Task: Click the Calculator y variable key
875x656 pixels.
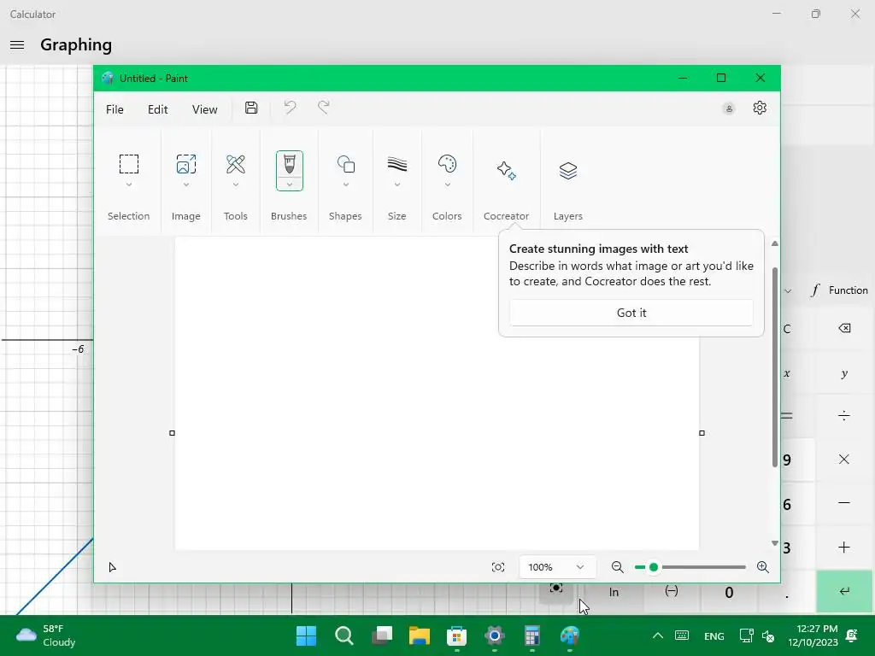Action: point(844,373)
